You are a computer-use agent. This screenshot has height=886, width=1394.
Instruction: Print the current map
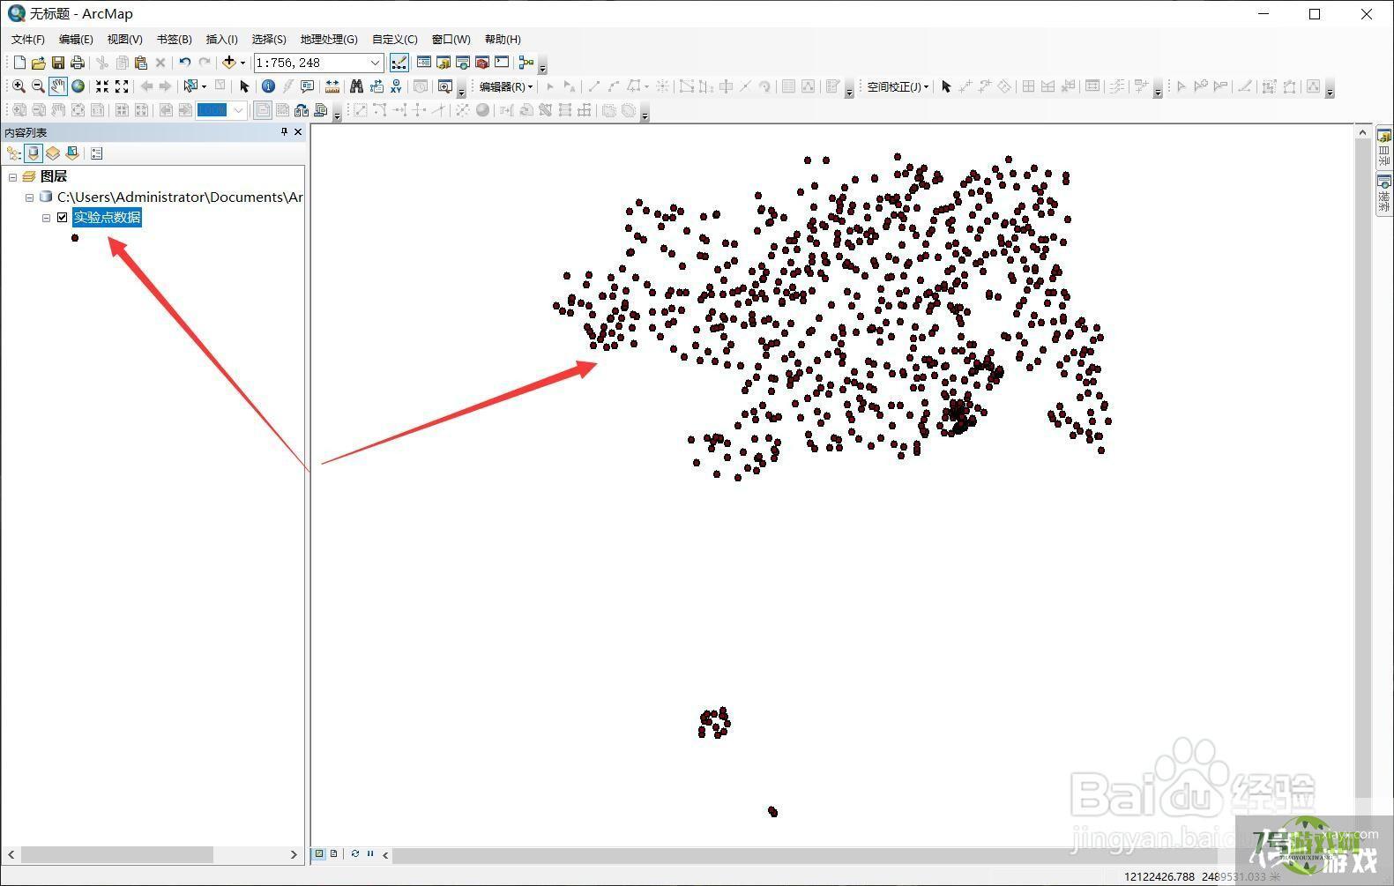(x=78, y=63)
